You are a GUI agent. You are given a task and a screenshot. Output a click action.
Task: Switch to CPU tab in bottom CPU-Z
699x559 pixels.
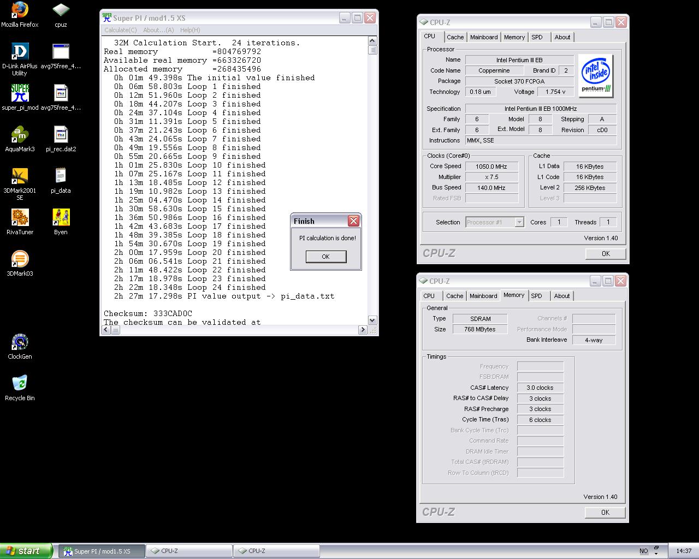pos(429,296)
